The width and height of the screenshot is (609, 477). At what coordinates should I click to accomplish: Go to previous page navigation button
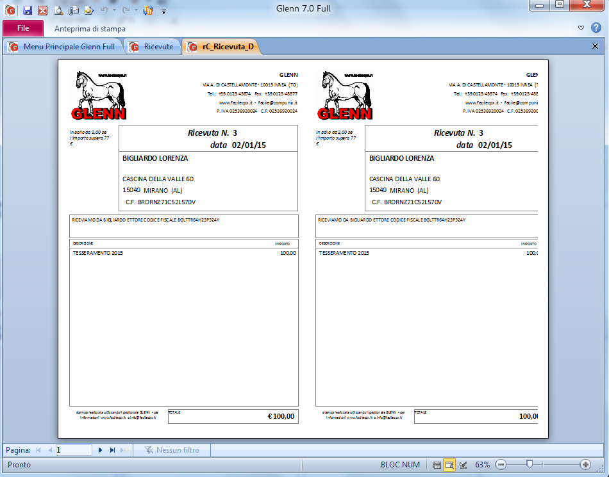(50, 450)
